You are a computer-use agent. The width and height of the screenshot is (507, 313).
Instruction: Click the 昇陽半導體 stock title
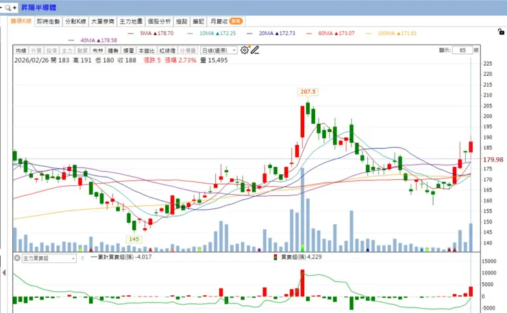point(39,8)
